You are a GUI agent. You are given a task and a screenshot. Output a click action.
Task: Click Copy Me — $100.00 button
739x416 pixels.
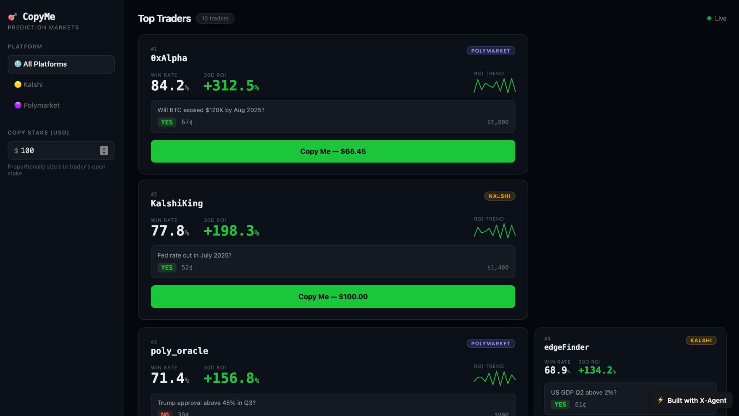pyautogui.click(x=333, y=296)
